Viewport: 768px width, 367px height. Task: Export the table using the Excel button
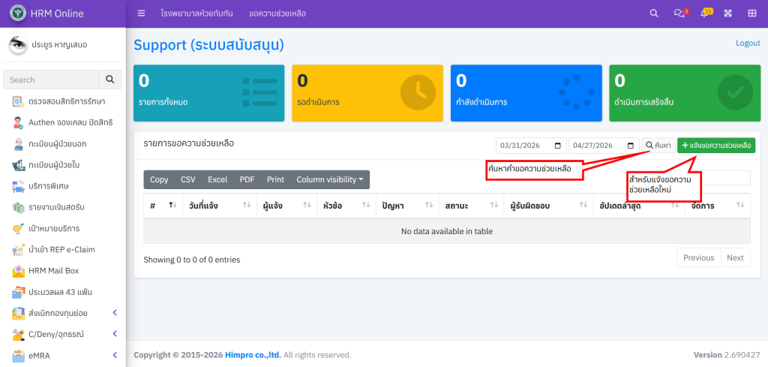(217, 179)
